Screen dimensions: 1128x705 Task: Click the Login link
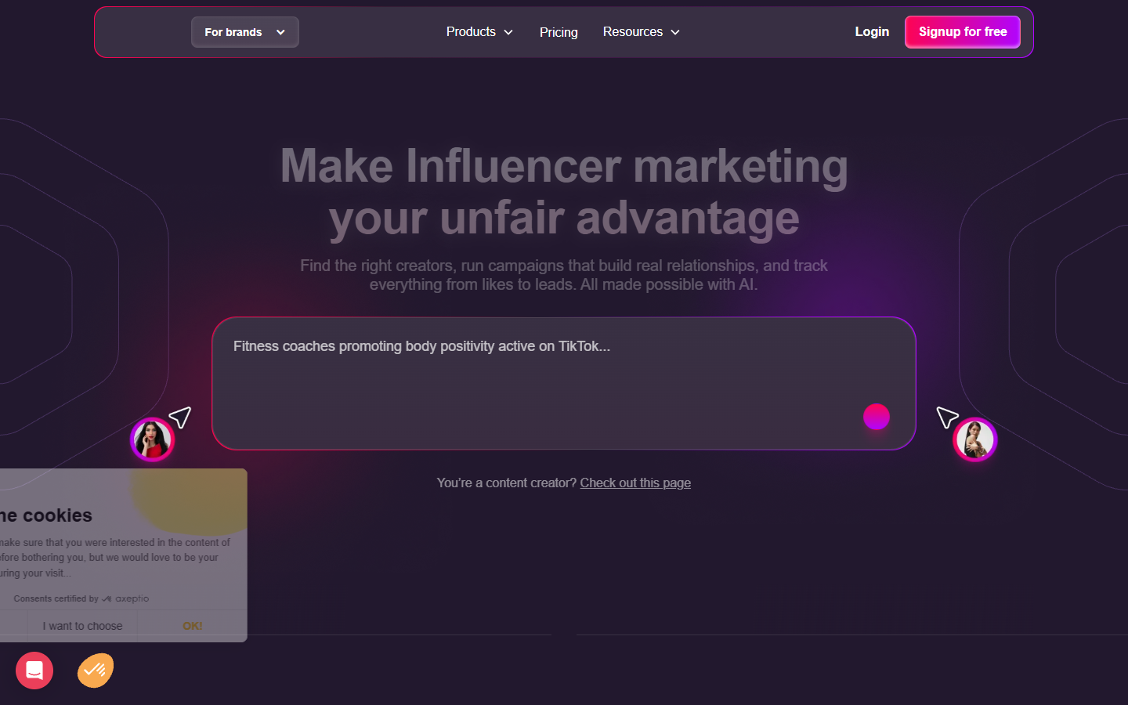point(872,31)
